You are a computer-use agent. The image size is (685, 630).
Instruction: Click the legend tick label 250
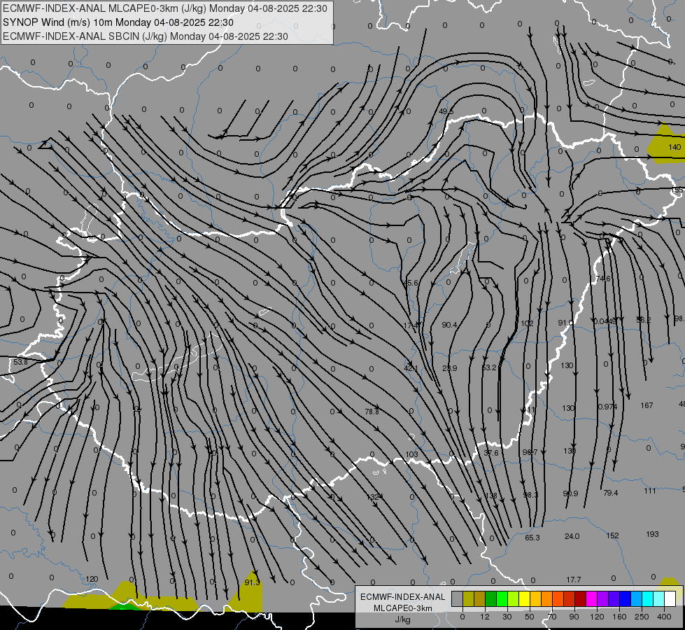tap(642, 617)
